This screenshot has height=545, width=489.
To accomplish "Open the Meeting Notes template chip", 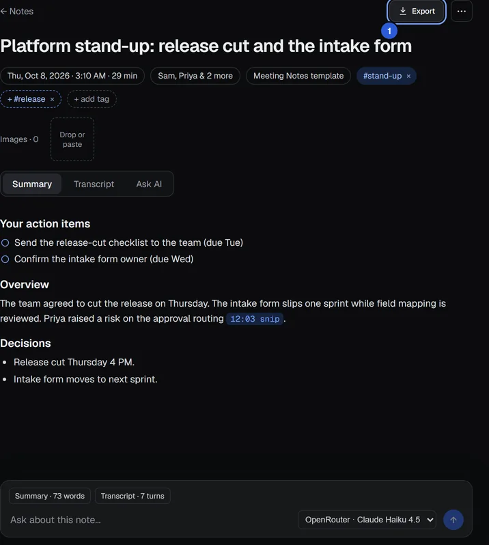I will coord(298,76).
